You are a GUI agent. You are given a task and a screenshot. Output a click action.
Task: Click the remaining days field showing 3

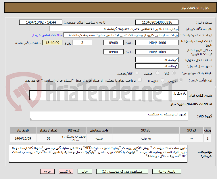[82, 43]
